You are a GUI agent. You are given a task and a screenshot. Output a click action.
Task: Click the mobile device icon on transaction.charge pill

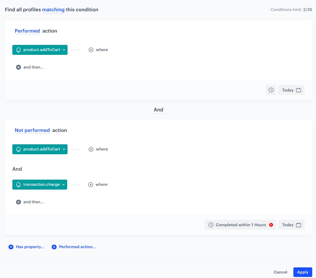(x=19, y=184)
